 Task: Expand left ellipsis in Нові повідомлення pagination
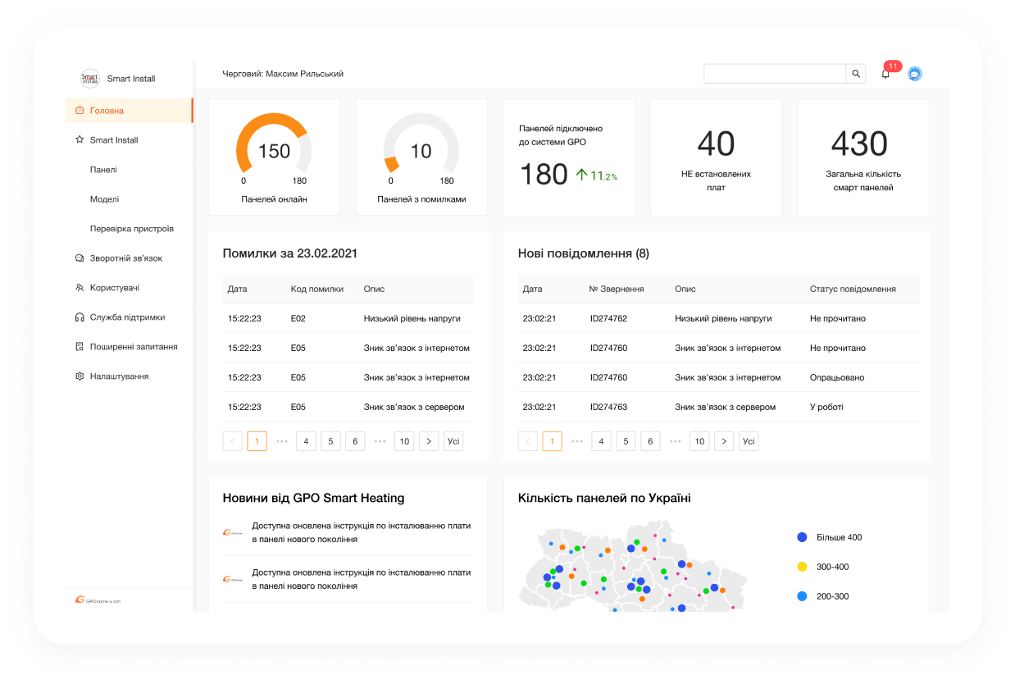pyautogui.click(x=577, y=441)
